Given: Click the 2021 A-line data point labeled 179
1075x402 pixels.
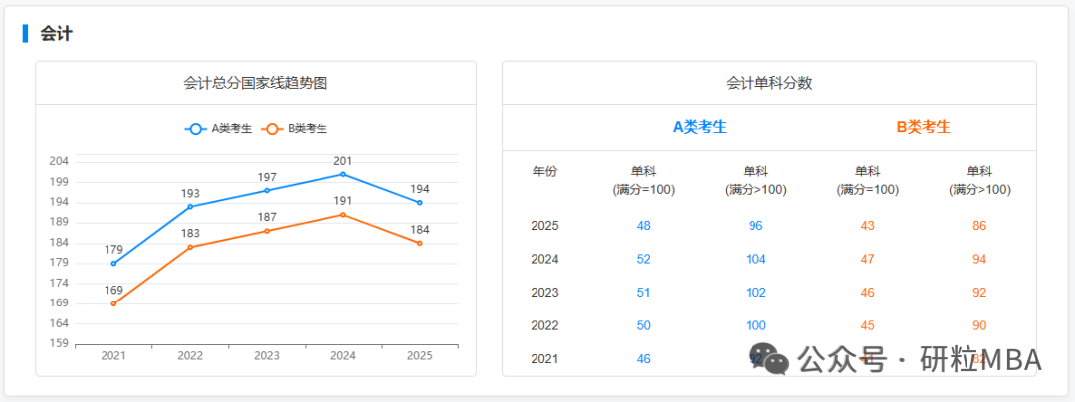Looking at the screenshot, I should [x=113, y=263].
